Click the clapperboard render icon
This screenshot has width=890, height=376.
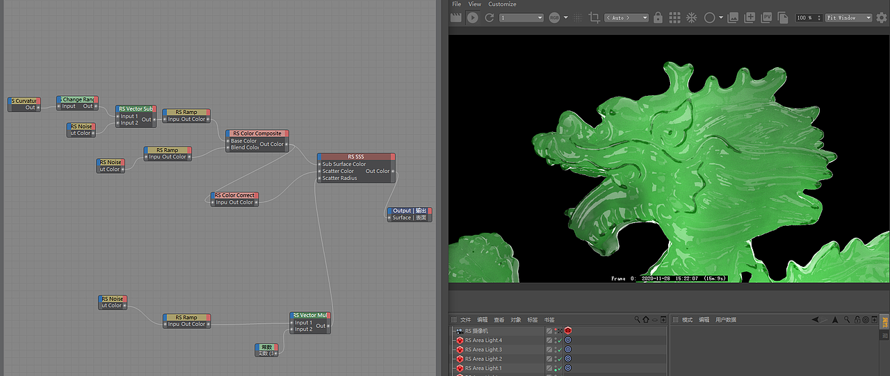pyautogui.click(x=456, y=17)
